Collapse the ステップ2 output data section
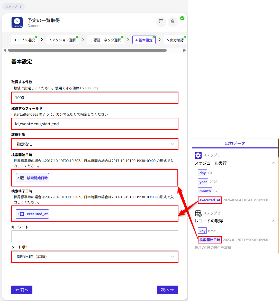 point(274,221)
